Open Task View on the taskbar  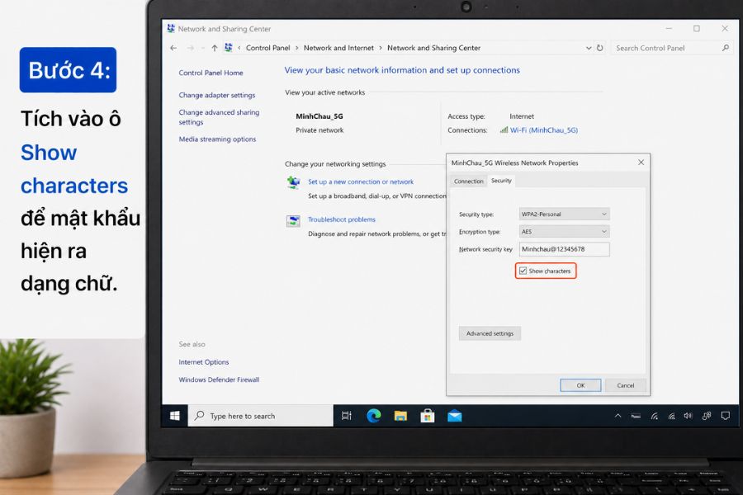[347, 416]
